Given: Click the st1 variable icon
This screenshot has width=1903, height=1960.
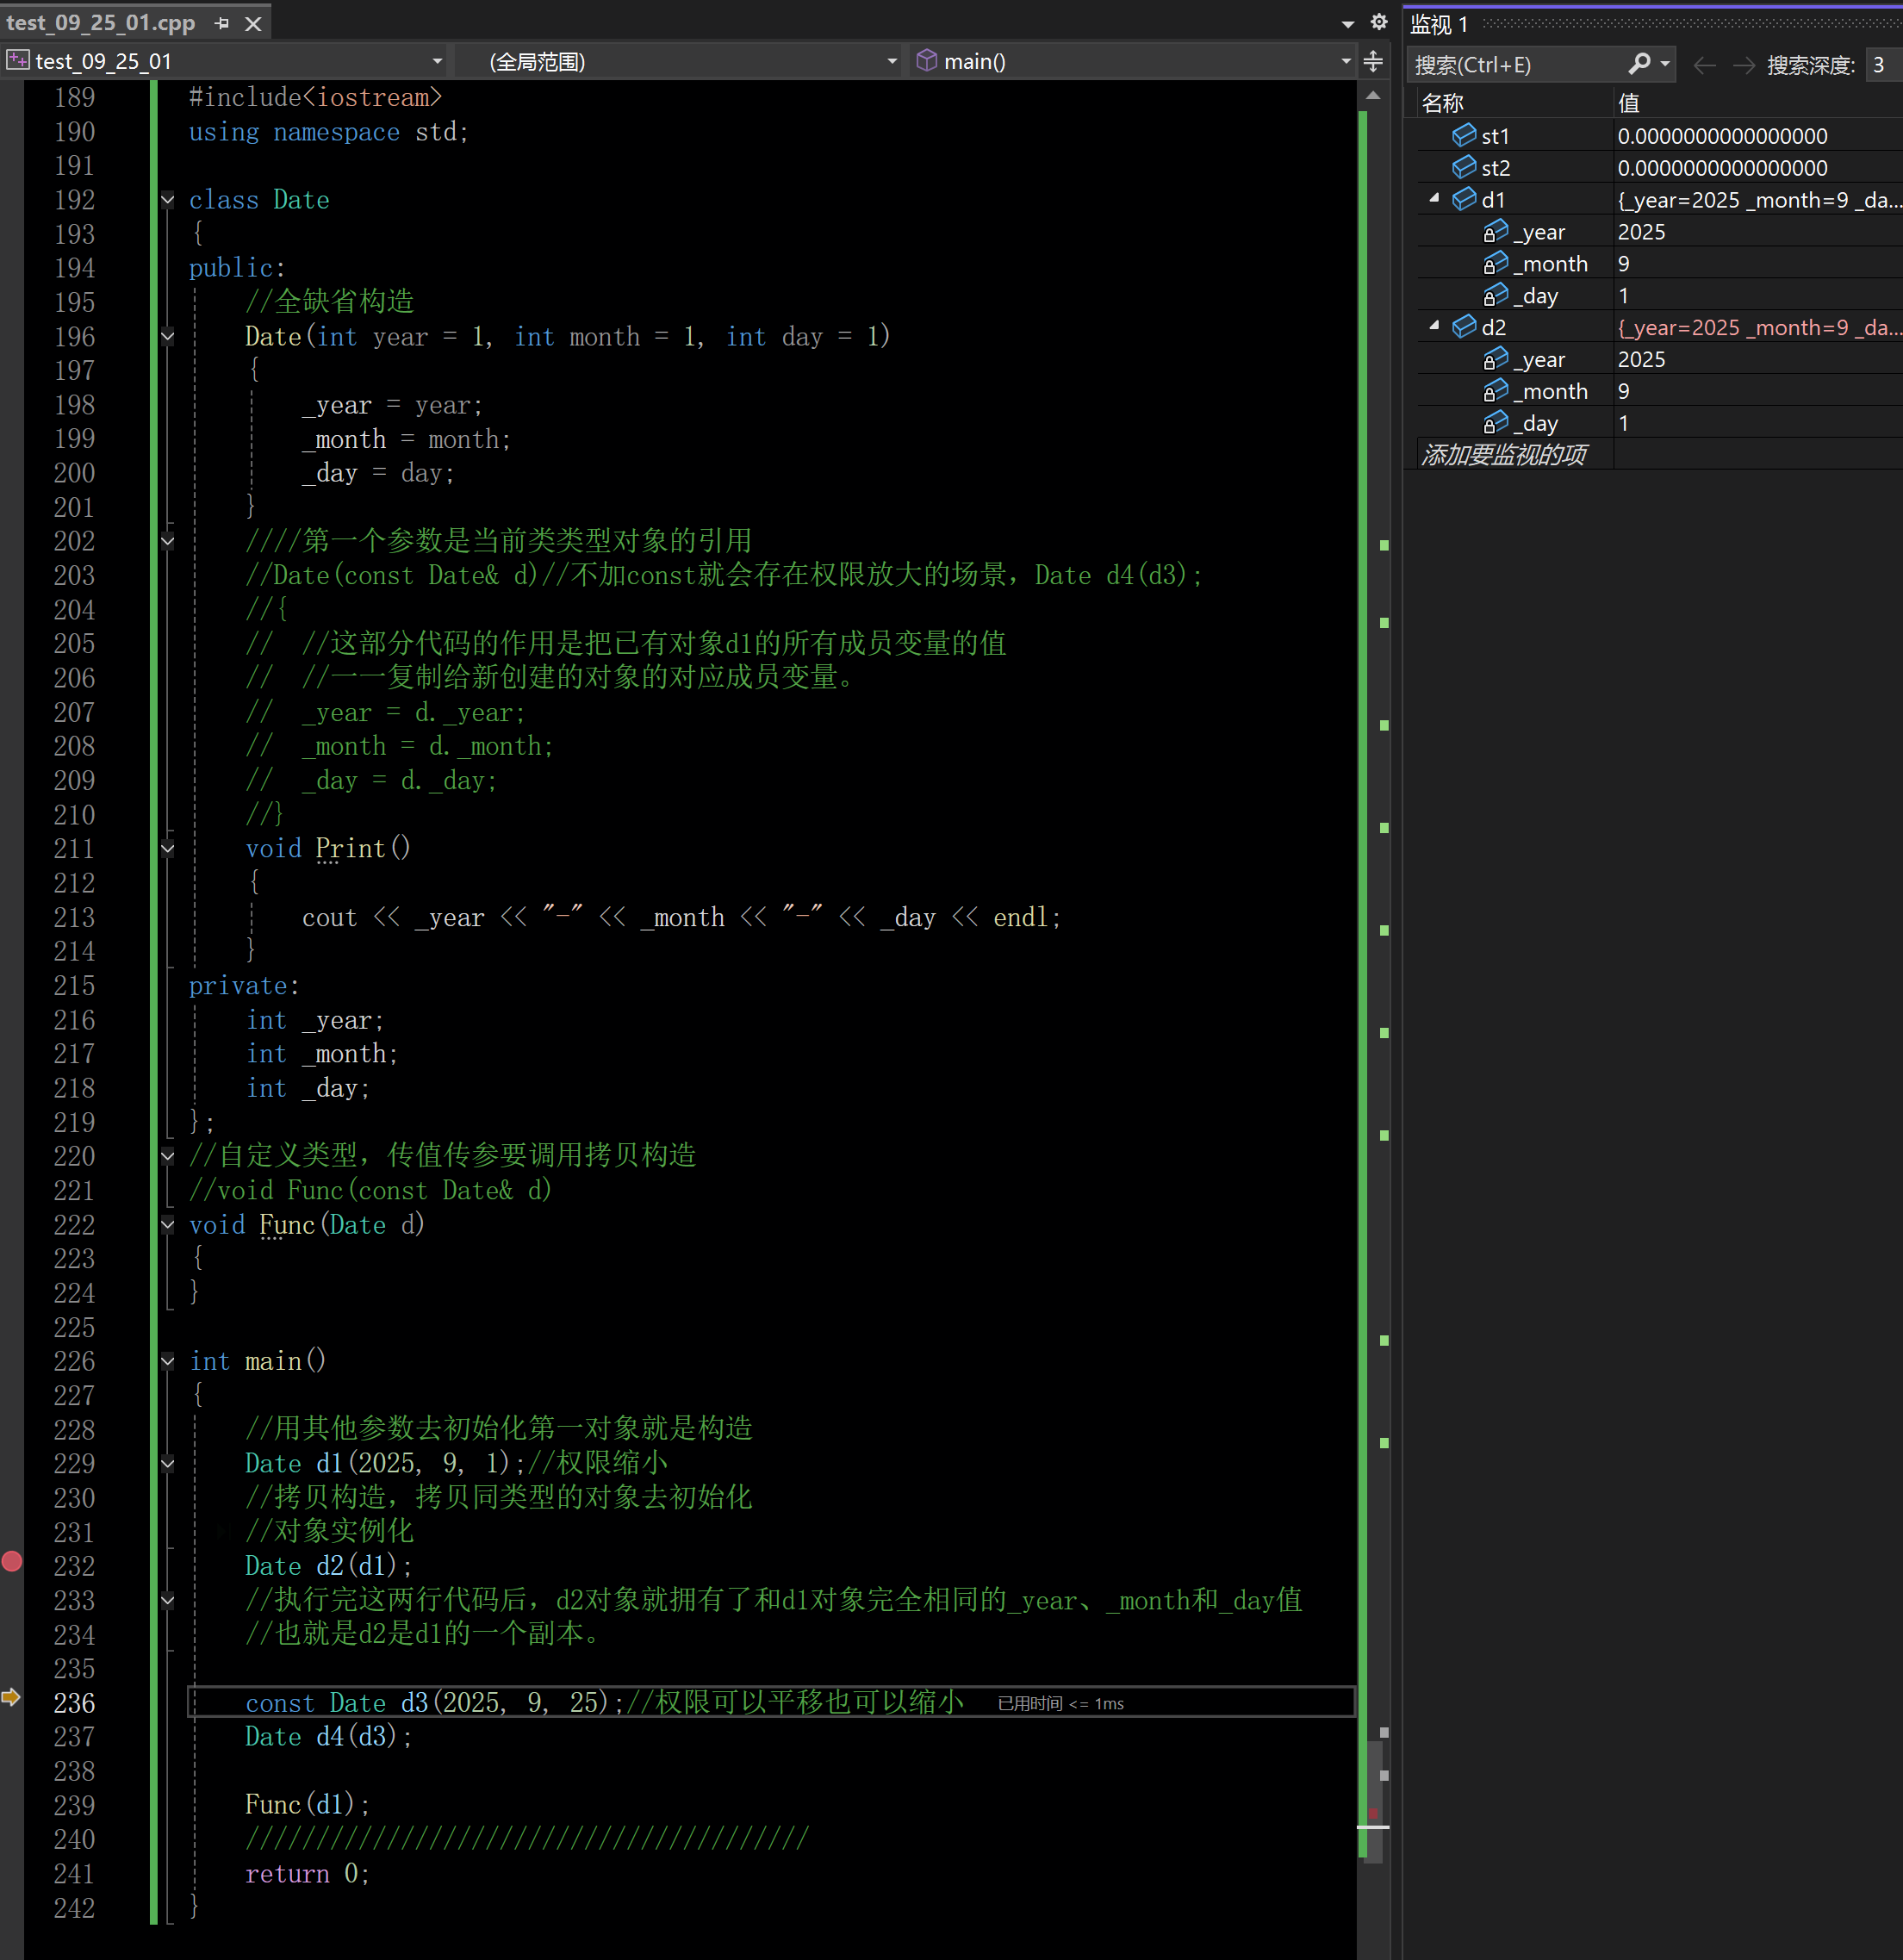Looking at the screenshot, I should click(1464, 135).
